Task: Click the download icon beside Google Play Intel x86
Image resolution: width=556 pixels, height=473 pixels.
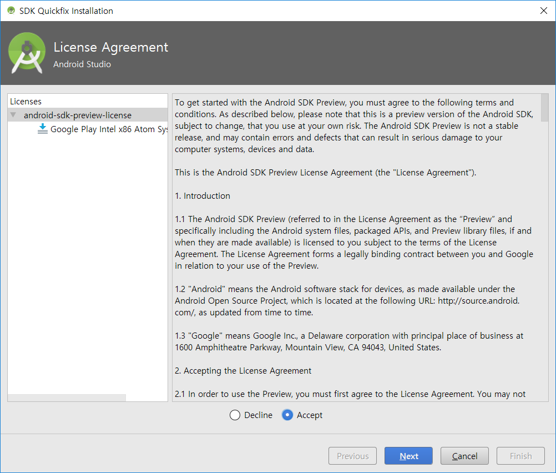Action: pyautogui.click(x=43, y=129)
